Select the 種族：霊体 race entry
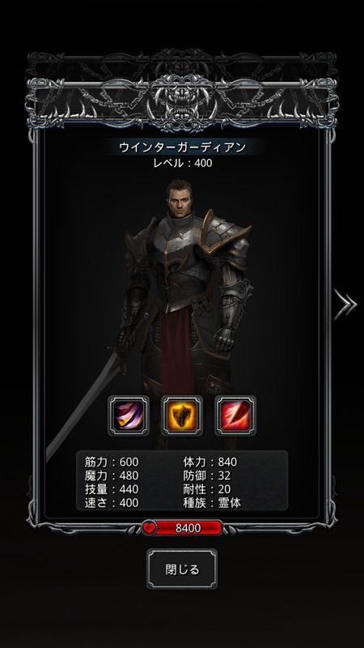The image size is (364, 648). (x=212, y=502)
